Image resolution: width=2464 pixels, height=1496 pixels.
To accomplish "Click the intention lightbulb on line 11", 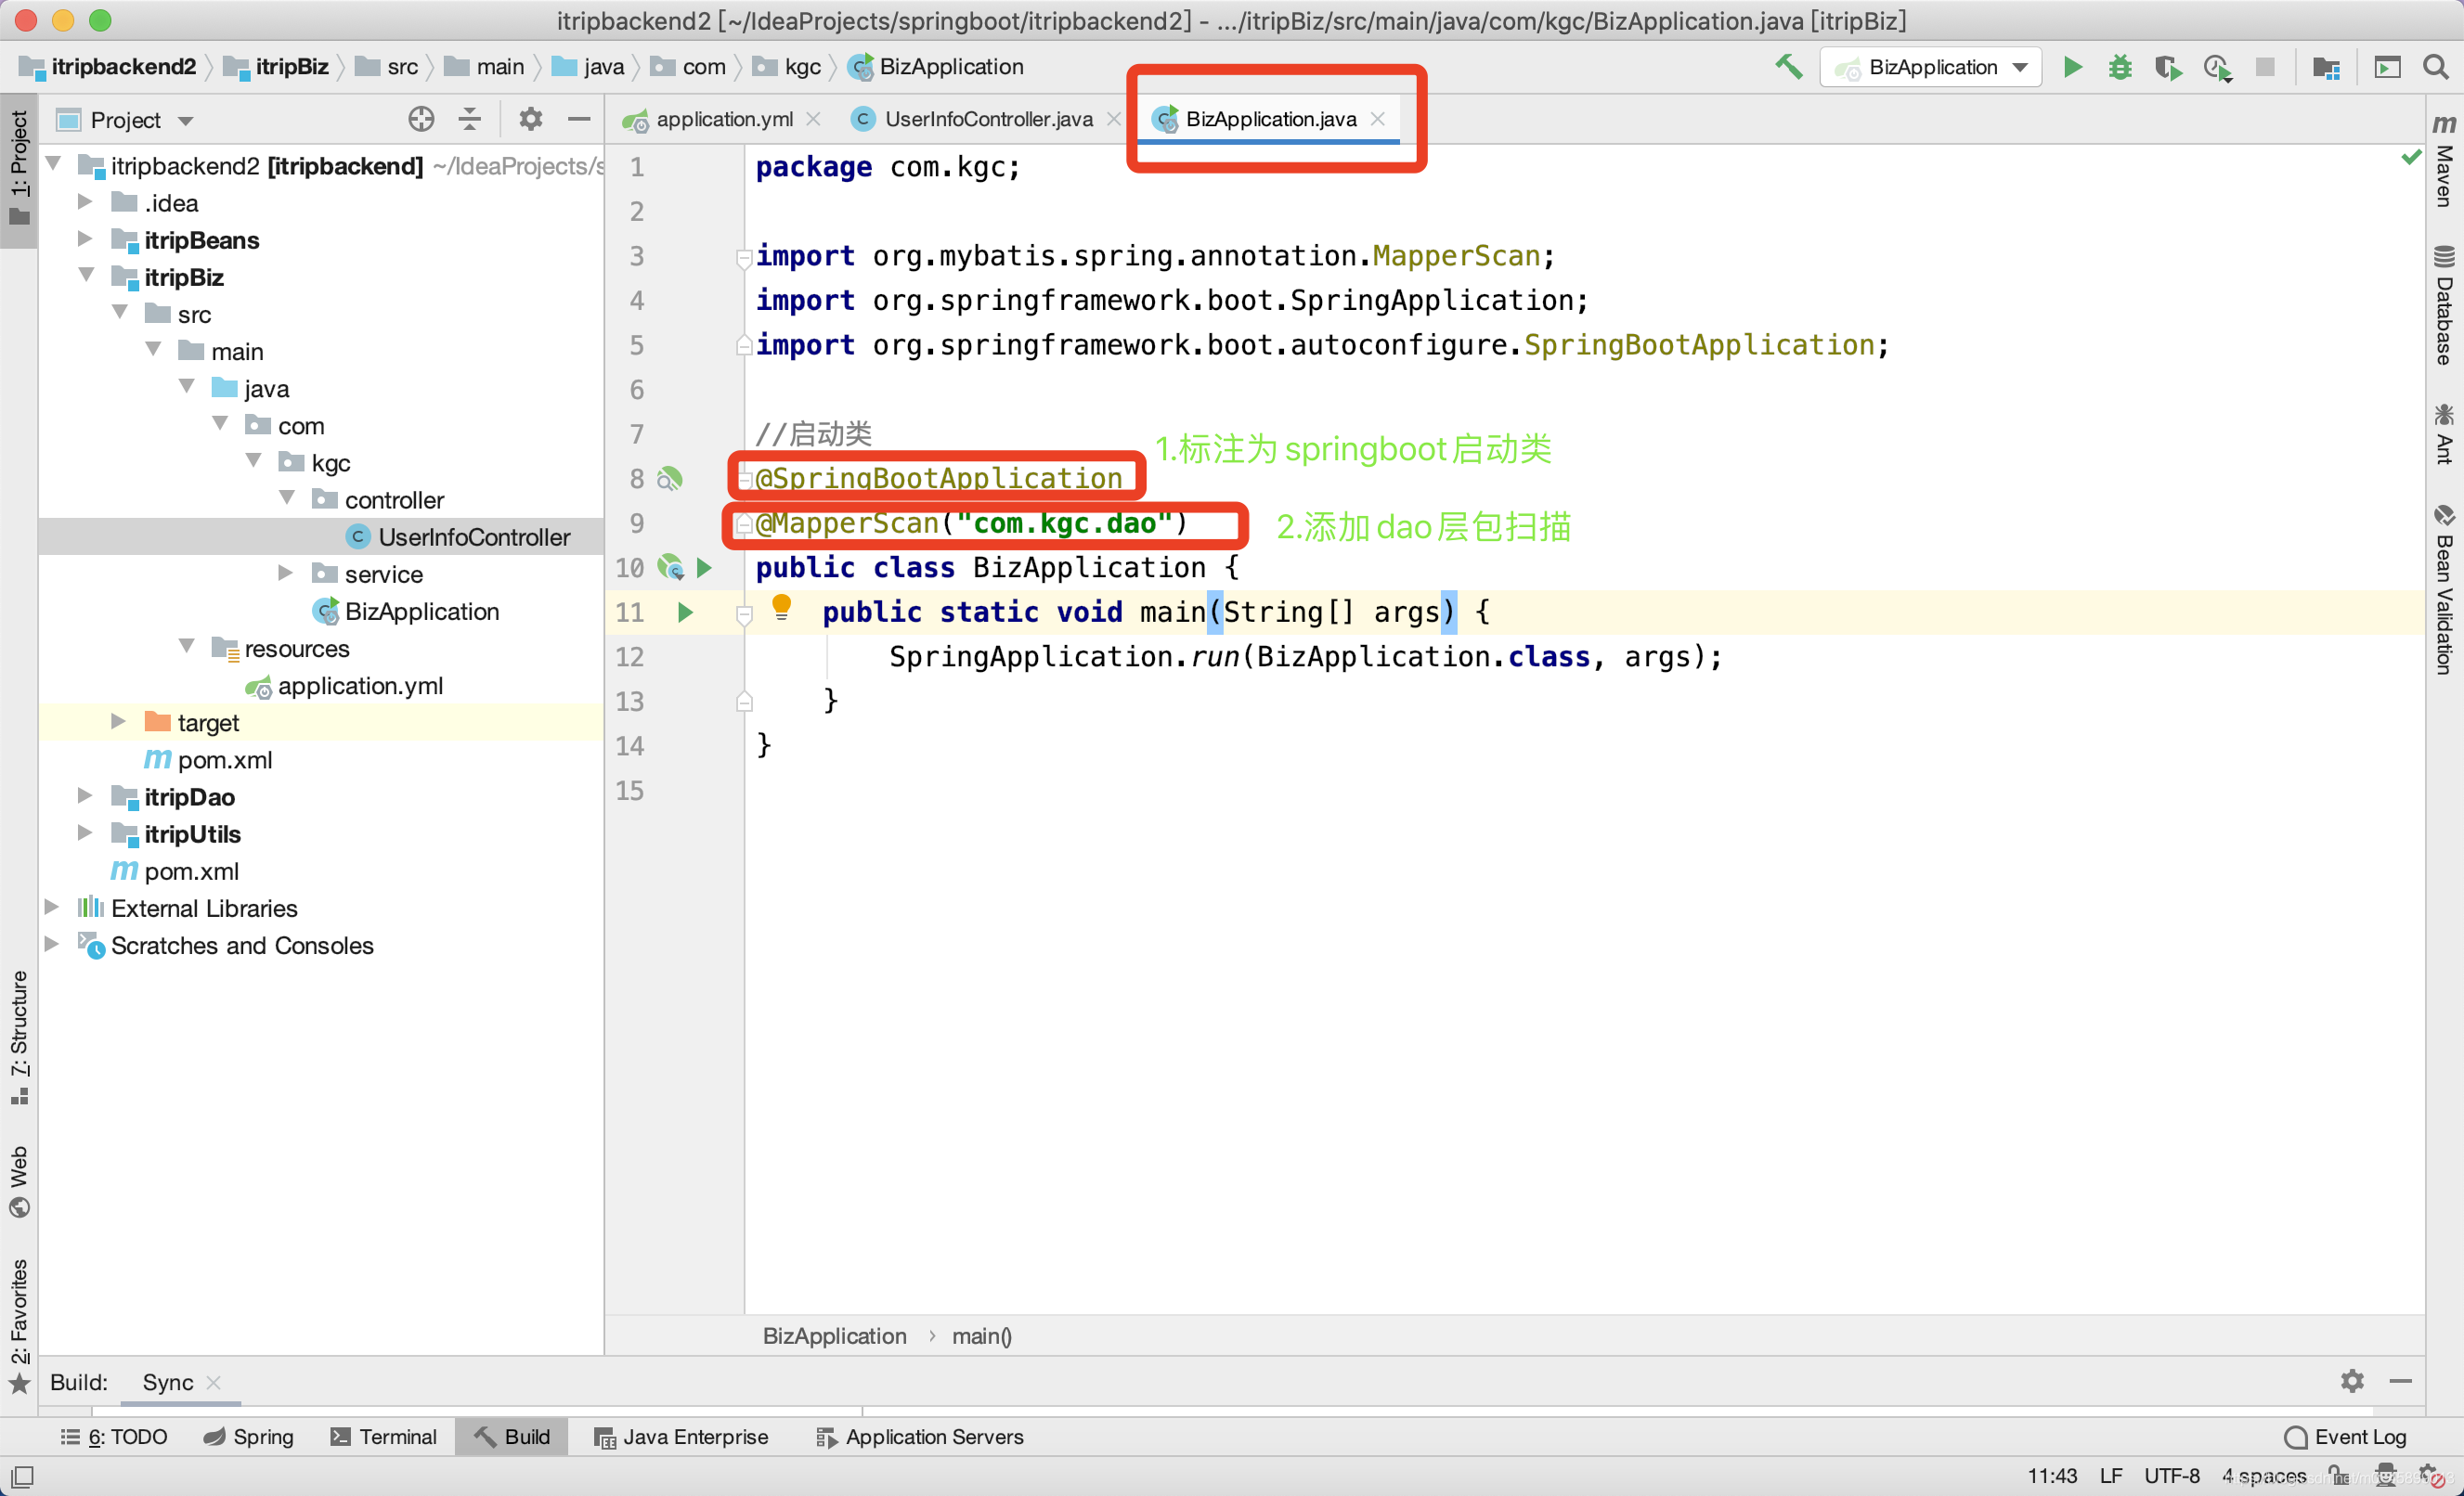I will pyautogui.click(x=782, y=607).
